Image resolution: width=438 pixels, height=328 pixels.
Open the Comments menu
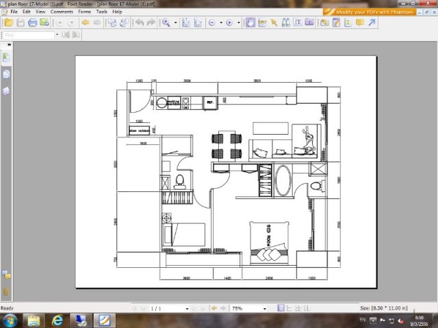pos(62,12)
